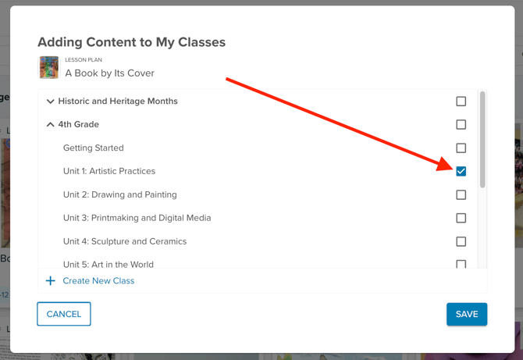
Task: Check Unit 4: Sculpture and Ceramics checkbox
Action: (x=461, y=241)
